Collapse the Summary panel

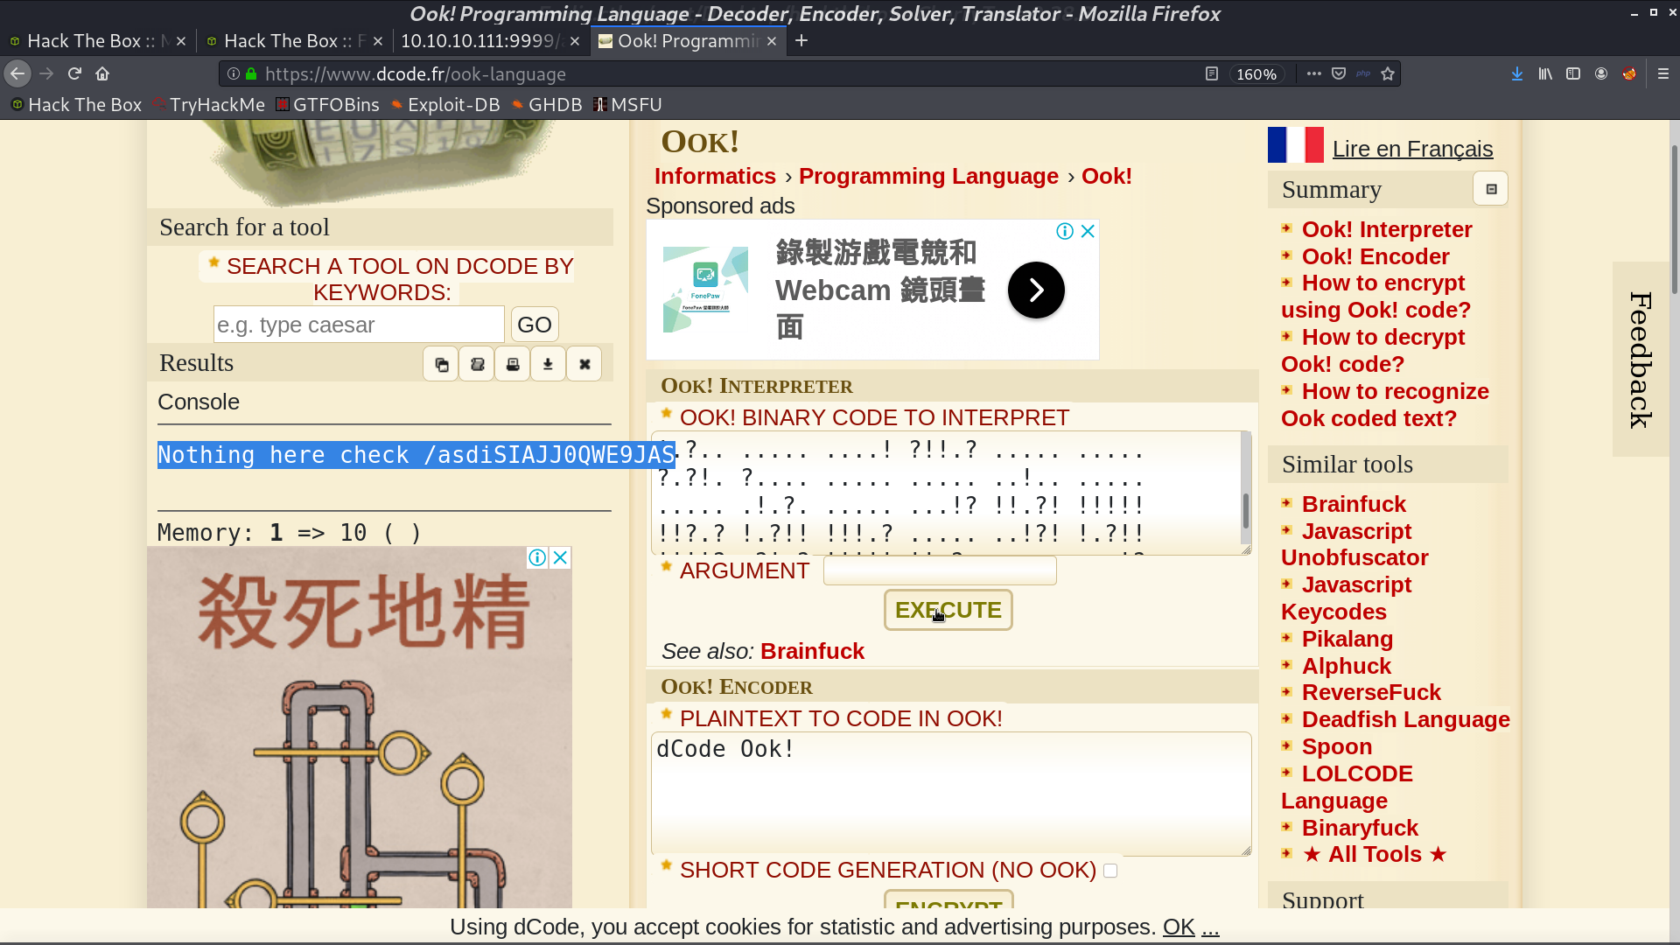pyautogui.click(x=1491, y=189)
